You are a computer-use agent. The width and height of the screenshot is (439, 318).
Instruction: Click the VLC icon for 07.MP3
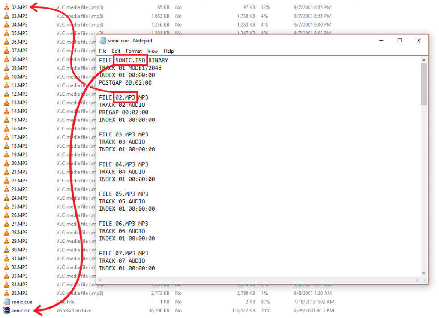click(x=6, y=51)
